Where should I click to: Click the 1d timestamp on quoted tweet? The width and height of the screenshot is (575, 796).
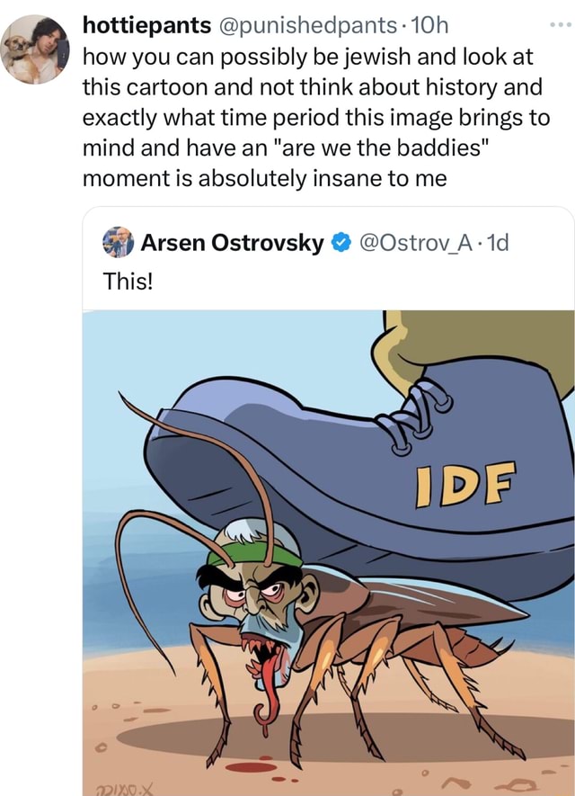[497, 243]
